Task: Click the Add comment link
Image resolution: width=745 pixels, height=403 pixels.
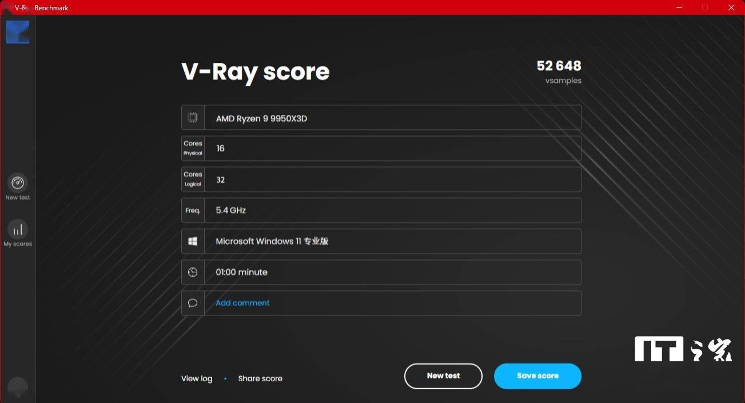Action: (x=242, y=303)
